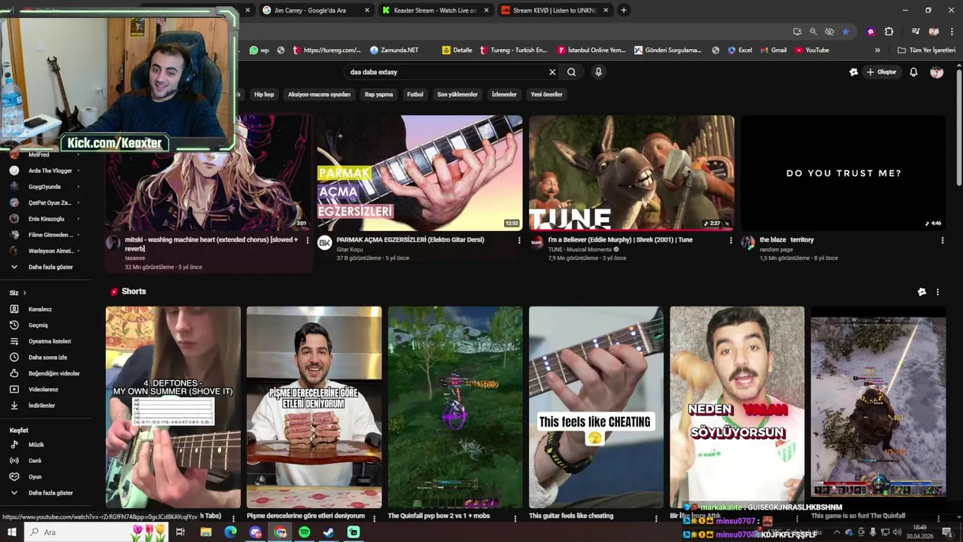Image resolution: width=963 pixels, height=542 pixels.
Task: Open Oynatma listeleri in sidebar
Action: [50, 342]
